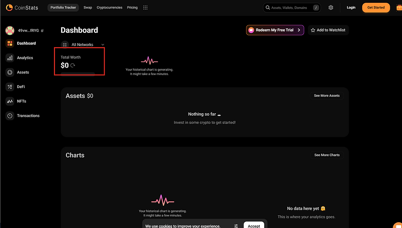
Task: Copy wallet address 49vw...fRYG icon
Action: 42,30
